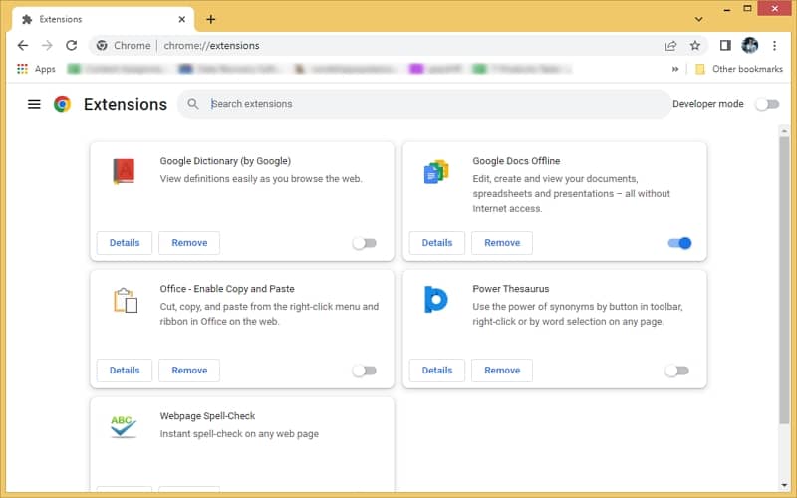Remove the Google Dictionary extension

pyautogui.click(x=189, y=243)
